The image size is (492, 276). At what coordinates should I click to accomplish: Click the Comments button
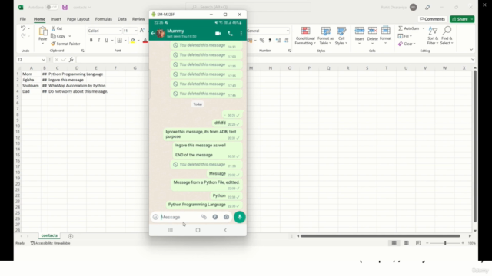point(432,19)
